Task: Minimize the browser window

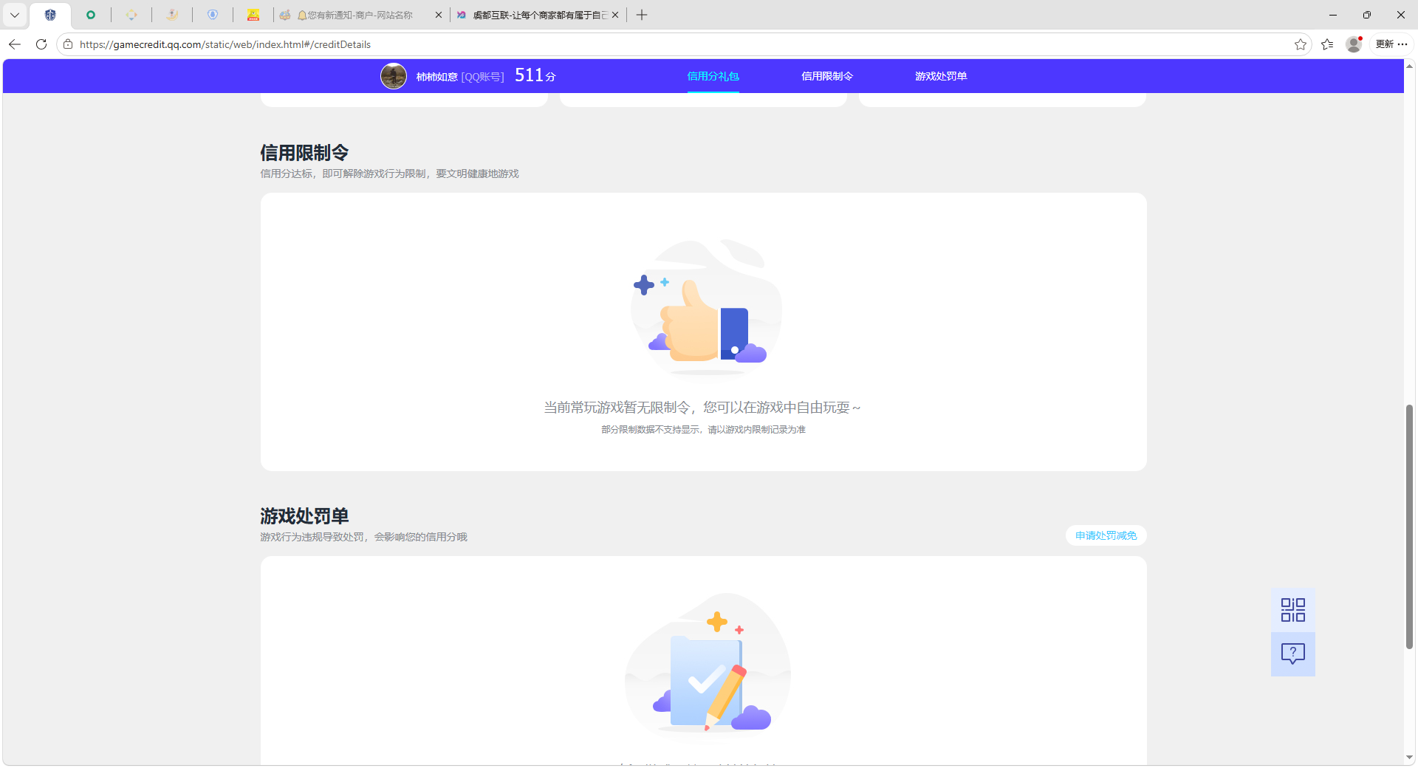Action: point(1333,15)
